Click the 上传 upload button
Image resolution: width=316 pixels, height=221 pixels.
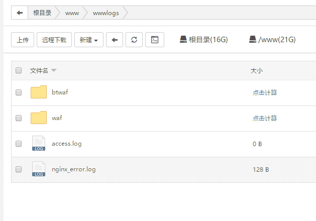pos(23,40)
